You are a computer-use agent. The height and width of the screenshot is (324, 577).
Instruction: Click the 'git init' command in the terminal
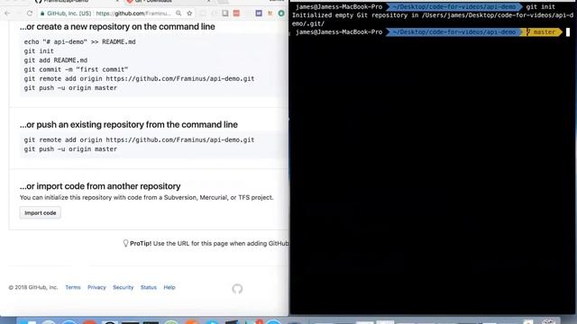click(x=540, y=6)
